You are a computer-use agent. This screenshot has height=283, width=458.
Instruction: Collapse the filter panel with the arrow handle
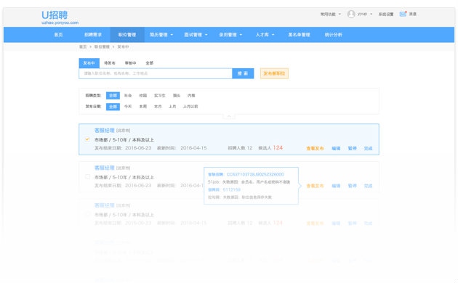(229, 116)
